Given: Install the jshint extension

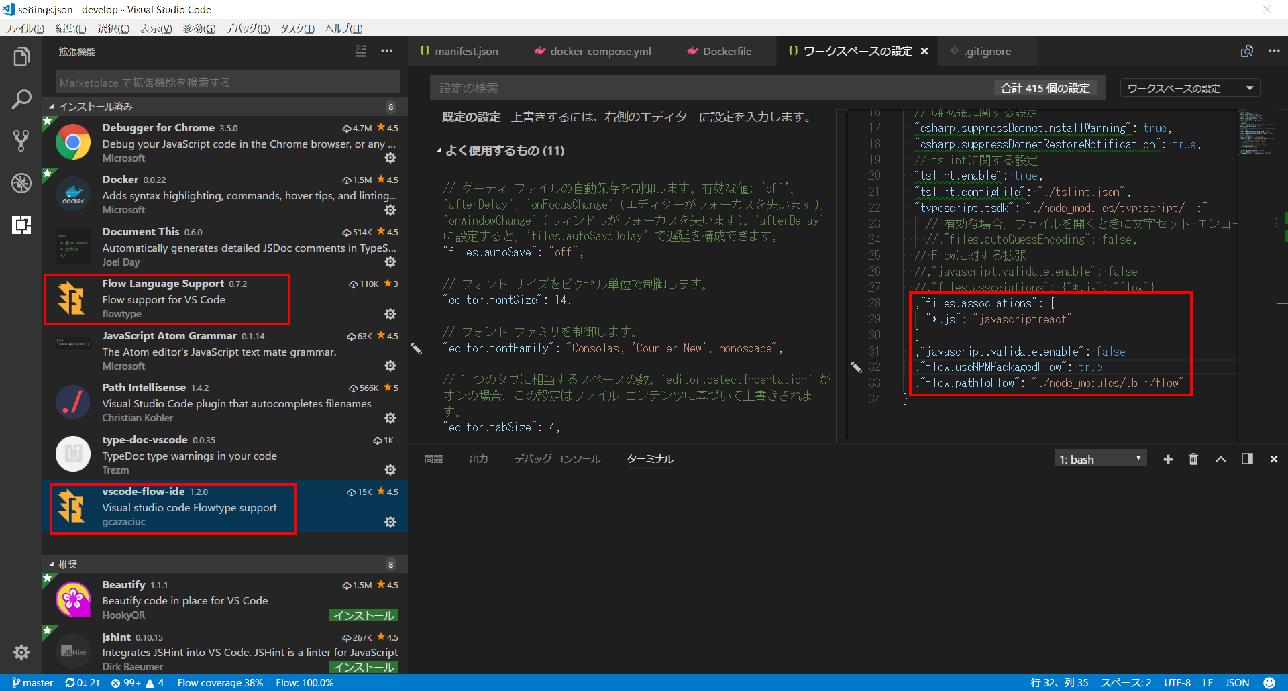Looking at the screenshot, I should [x=364, y=667].
